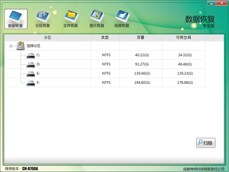Start scanning with the 扫描 button

point(206,143)
